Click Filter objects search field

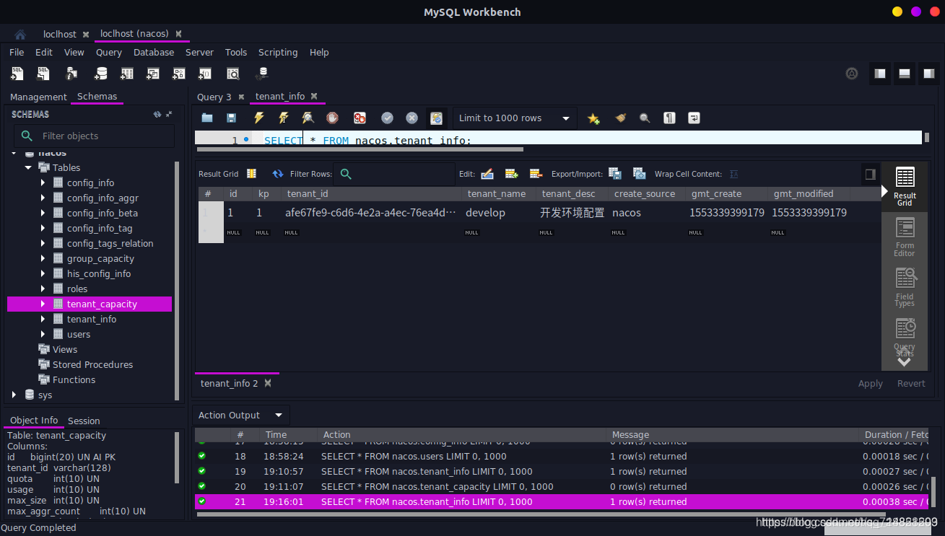(x=95, y=136)
